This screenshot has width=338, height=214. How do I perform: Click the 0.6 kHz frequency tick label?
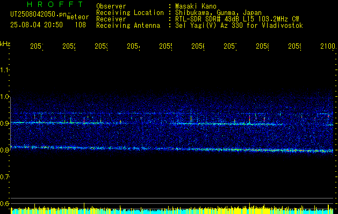coord(4,203)
